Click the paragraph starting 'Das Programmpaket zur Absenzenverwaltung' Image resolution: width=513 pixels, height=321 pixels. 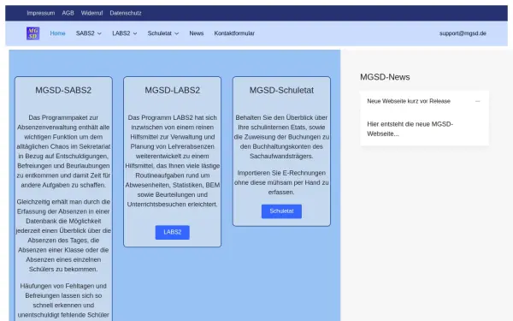[x=63, y=152]
